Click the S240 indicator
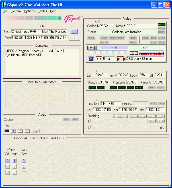Screen dimensions: 172x188 (x=161, y=42)
